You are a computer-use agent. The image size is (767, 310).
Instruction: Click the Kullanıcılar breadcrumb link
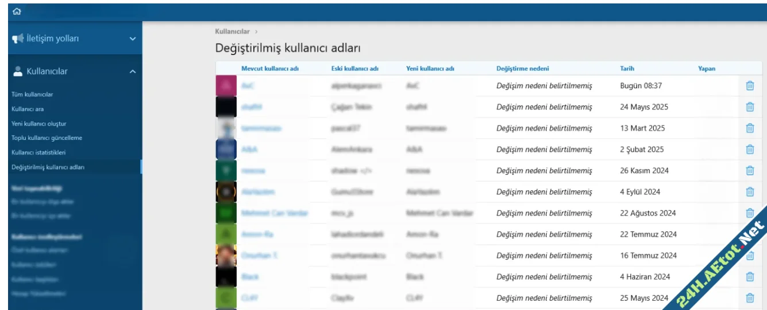pyautogui.click(x=232, y=31)
